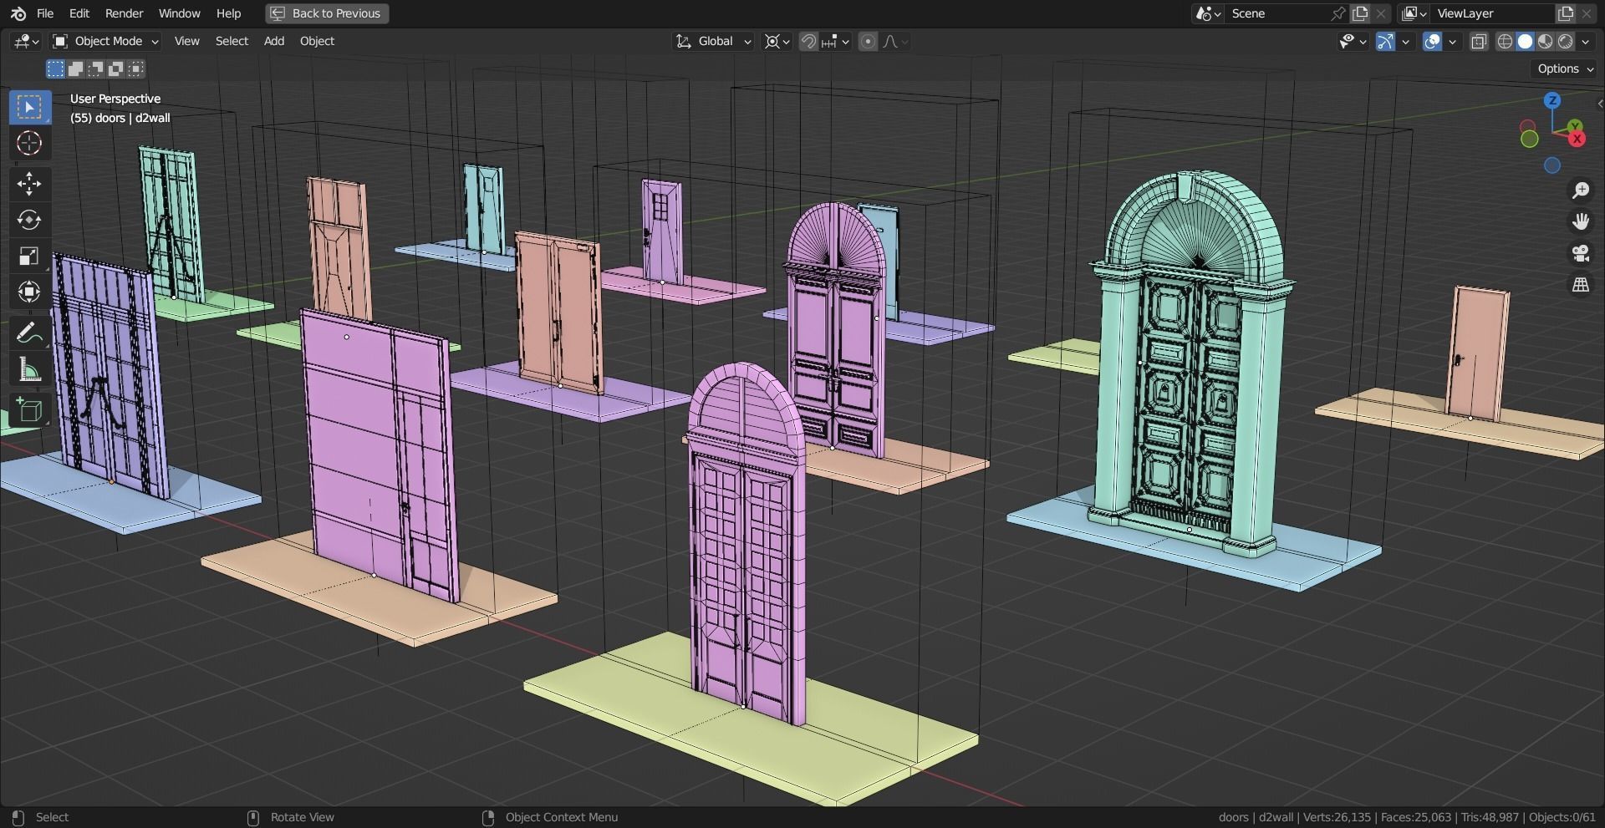
Task: Toggle X-Ray mode
Action: point(1479,41)
